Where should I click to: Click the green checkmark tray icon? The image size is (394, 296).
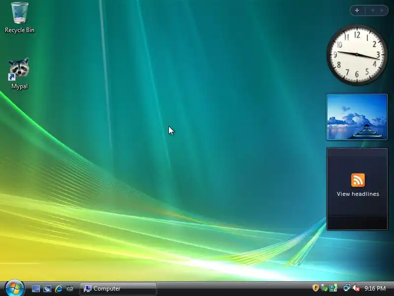[325, 288]
